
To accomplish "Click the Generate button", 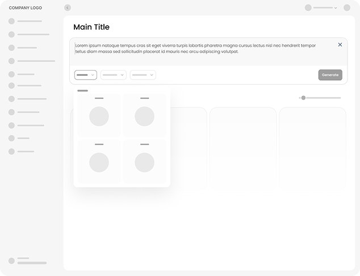I will tap(330, 75).
